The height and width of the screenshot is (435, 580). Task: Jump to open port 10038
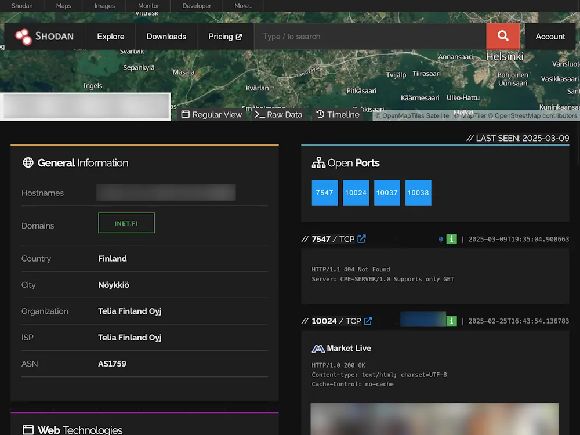[x=418, y=193]
